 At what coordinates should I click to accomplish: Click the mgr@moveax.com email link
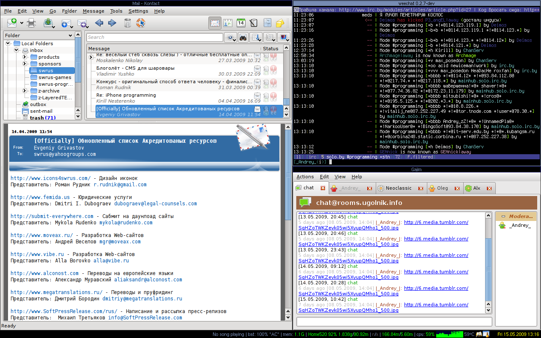120,242
